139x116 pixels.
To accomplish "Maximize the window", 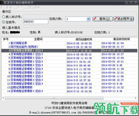I will click(x=131, y=2).
